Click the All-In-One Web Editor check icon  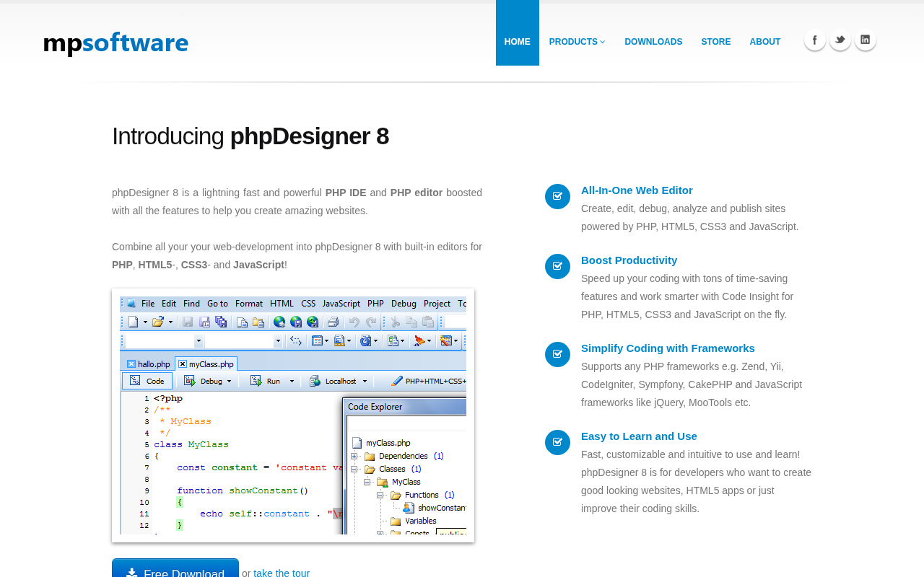click(557, 196)
